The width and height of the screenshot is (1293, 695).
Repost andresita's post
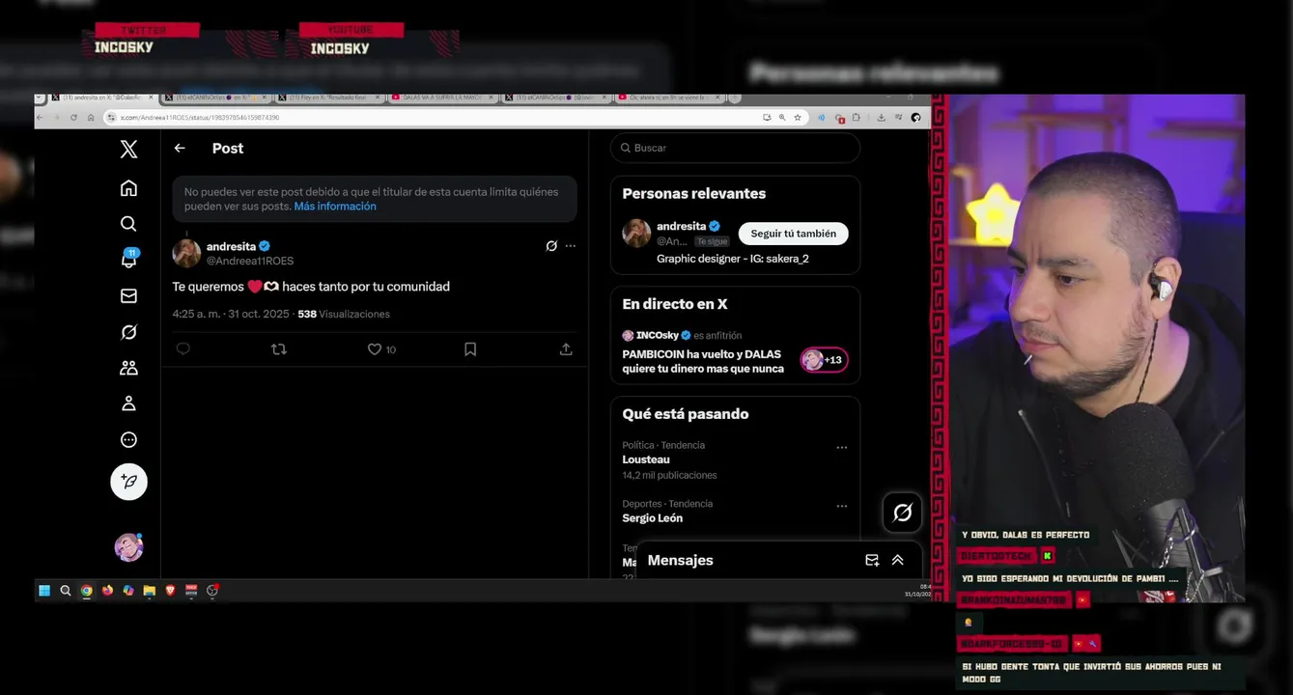(x=279, y=349)
